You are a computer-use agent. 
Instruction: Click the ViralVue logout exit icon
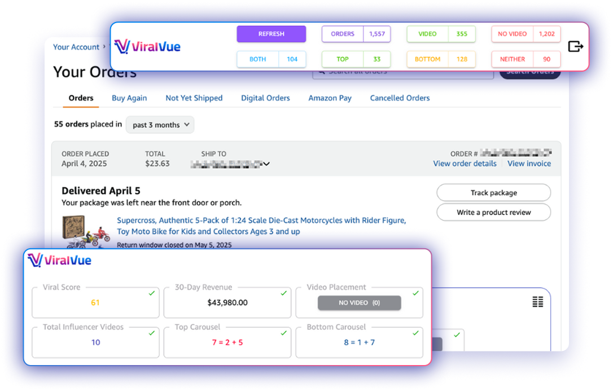pyautogui.click(x=576, y=46)
